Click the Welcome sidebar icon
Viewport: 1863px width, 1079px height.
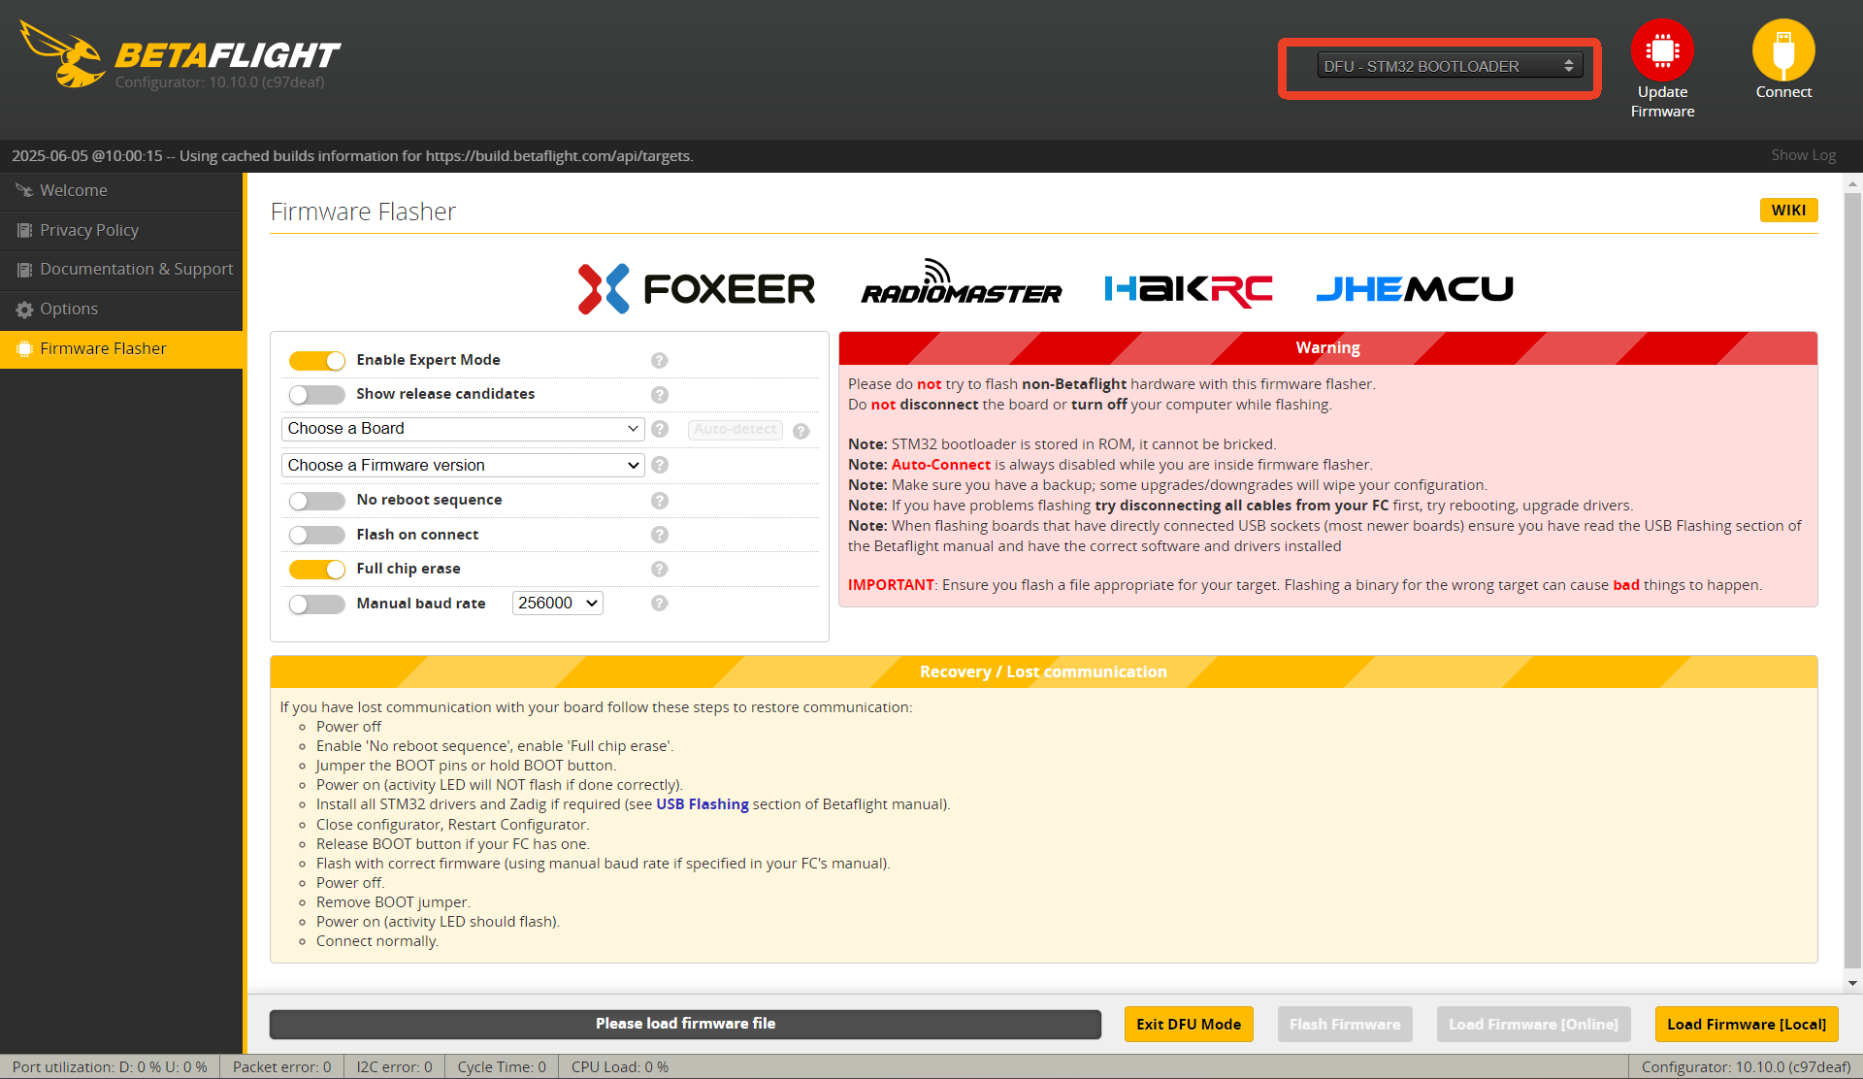pyautogui.click(x=24, y=190)
